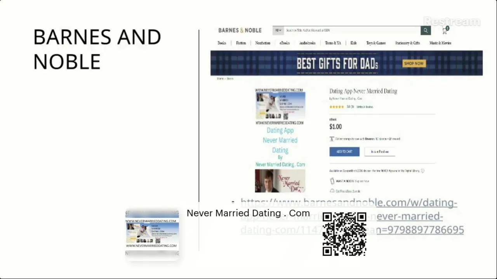Open the Kids menu
497x279 pixels.
(353, 43)
